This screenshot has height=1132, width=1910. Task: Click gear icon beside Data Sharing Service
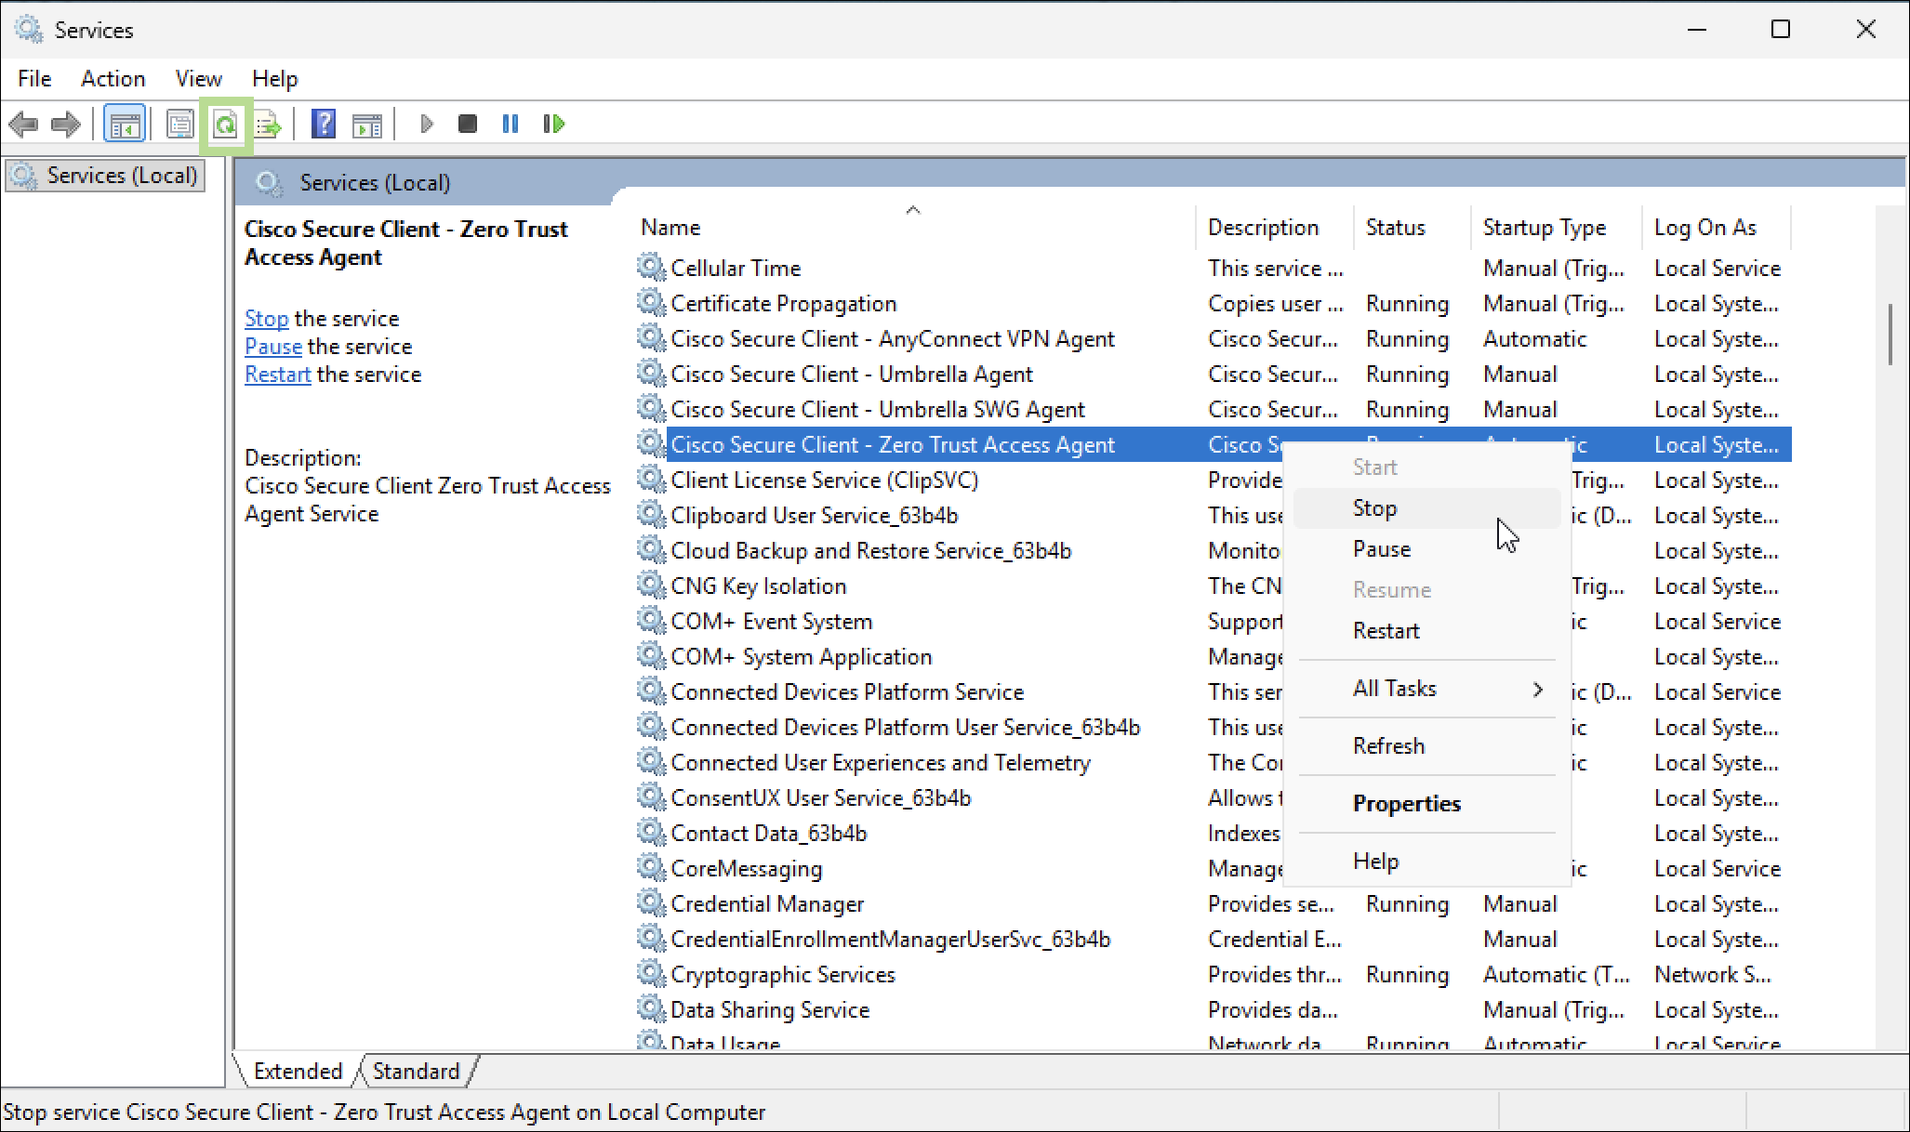[x=651, y=1008]
